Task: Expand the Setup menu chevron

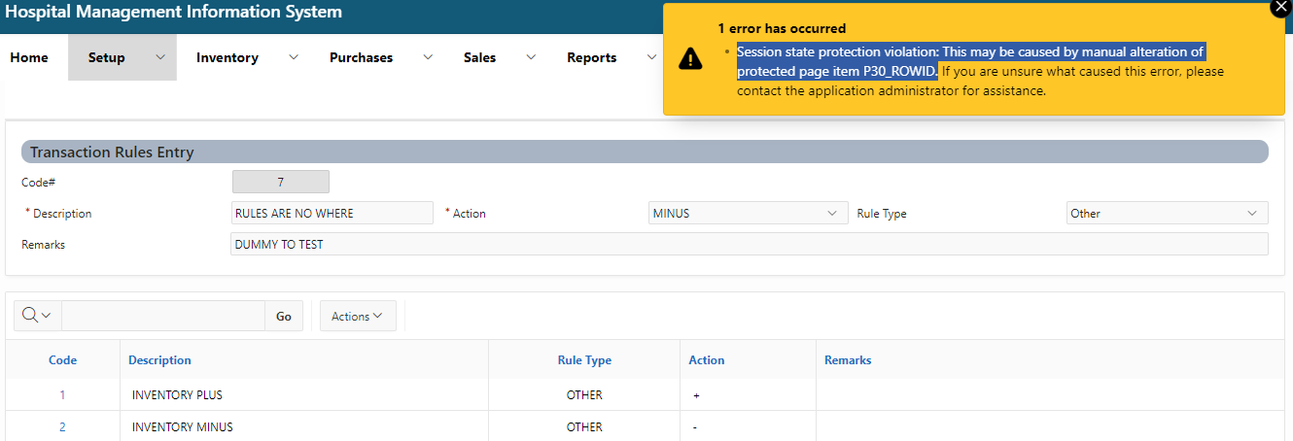Action: point(161,57)
